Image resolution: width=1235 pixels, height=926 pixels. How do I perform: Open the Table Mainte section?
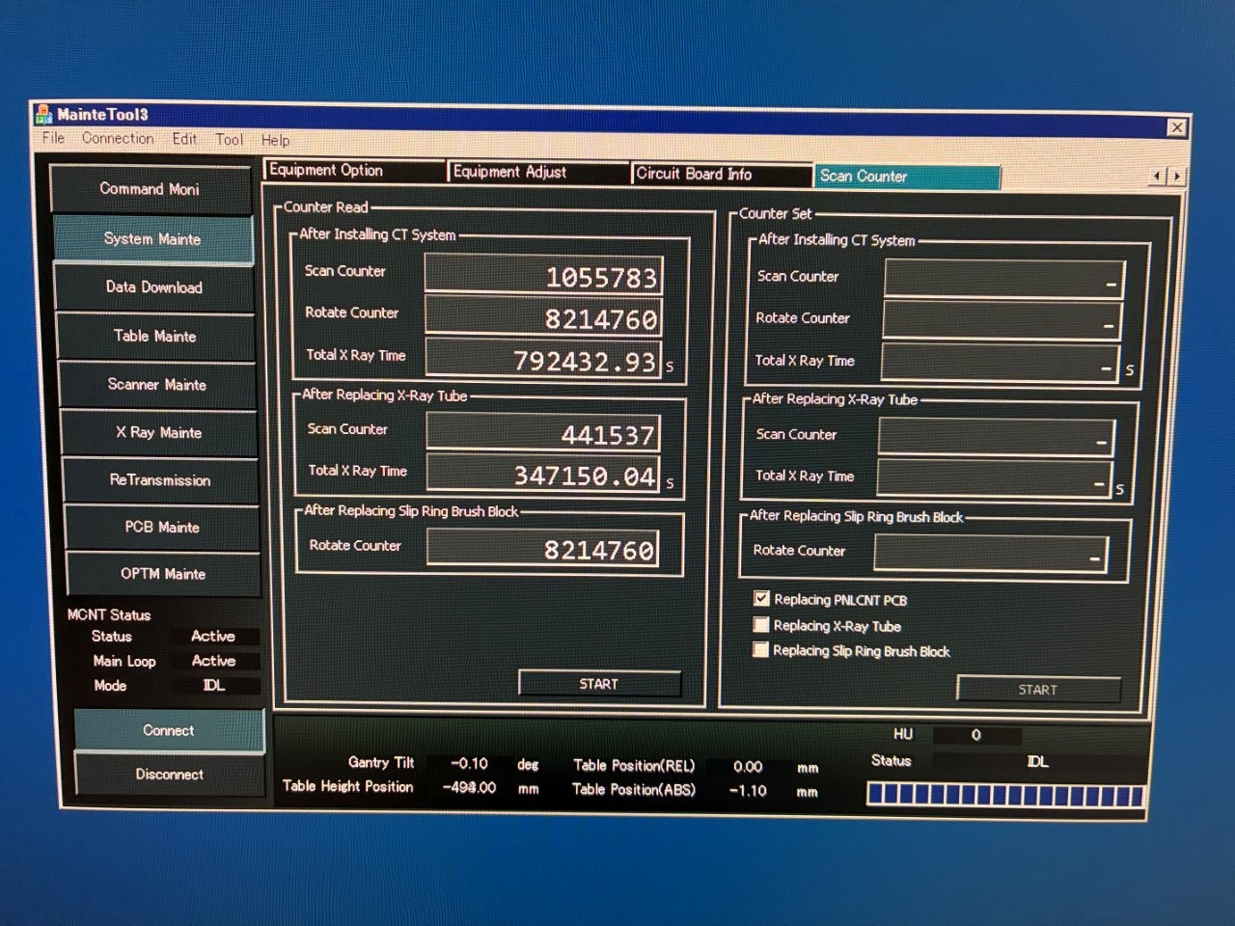tap(155, 337)
